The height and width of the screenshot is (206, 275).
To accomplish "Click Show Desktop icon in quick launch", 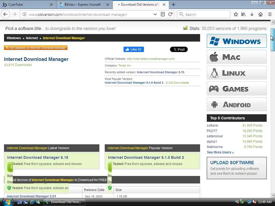I will tap(19, 202).
